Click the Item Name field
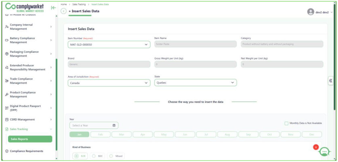The height and width of the screenshot is (162, 338). pyautogui.click(x=195, y=44)
